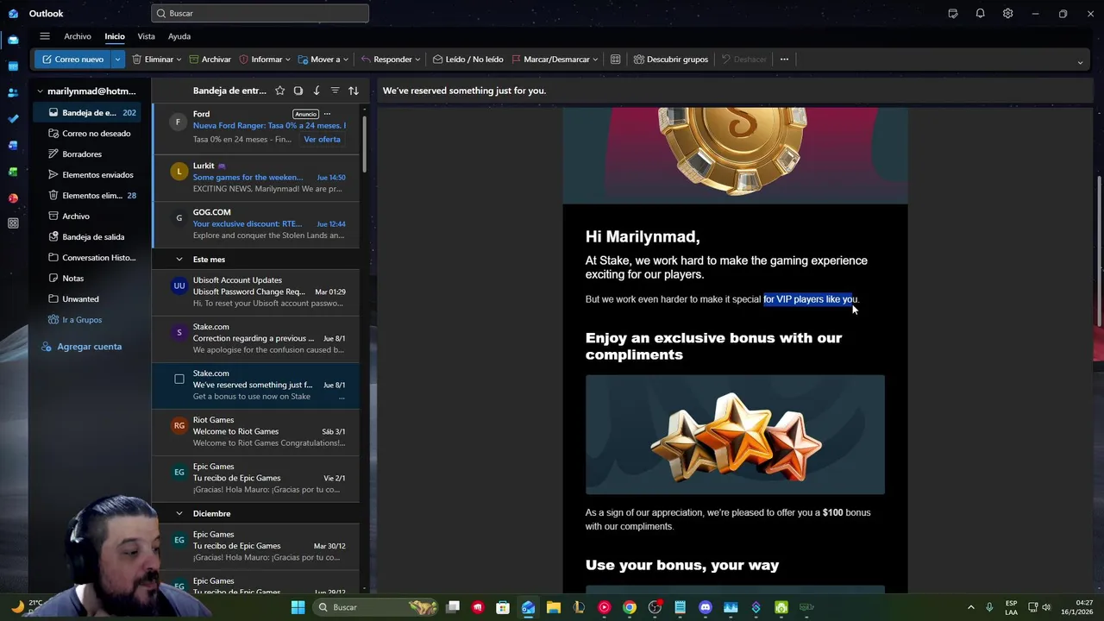The image size is (1104, 621).
Task: Click the select-messages icon beside the star
Action: click(x=298, y=91)
